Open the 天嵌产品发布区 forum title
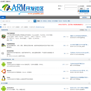Viewport: 91px width, 91px height. [11, 33]
